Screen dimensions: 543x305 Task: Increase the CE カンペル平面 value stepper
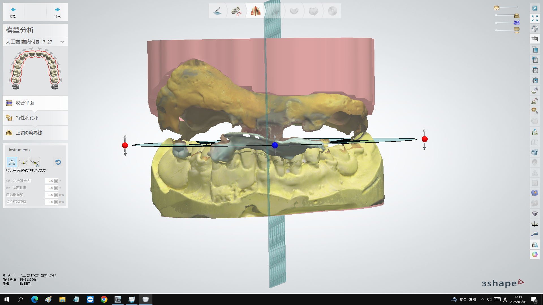[56, 180]
